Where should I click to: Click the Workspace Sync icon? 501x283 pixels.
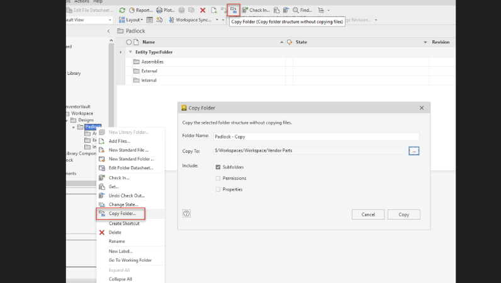[172, 19]
